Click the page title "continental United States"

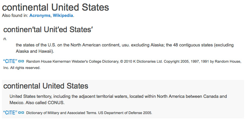coord(56,7)
